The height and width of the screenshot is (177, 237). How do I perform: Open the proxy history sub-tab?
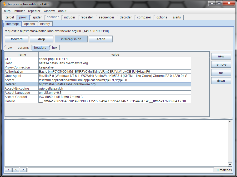point(45,24)
